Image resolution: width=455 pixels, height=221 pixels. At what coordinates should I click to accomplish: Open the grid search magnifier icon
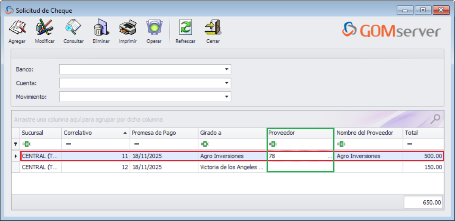click(x=436, y=118)
